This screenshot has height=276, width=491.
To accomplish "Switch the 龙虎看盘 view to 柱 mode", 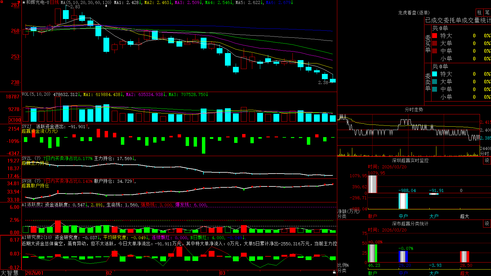I will [x=479, y=13].
